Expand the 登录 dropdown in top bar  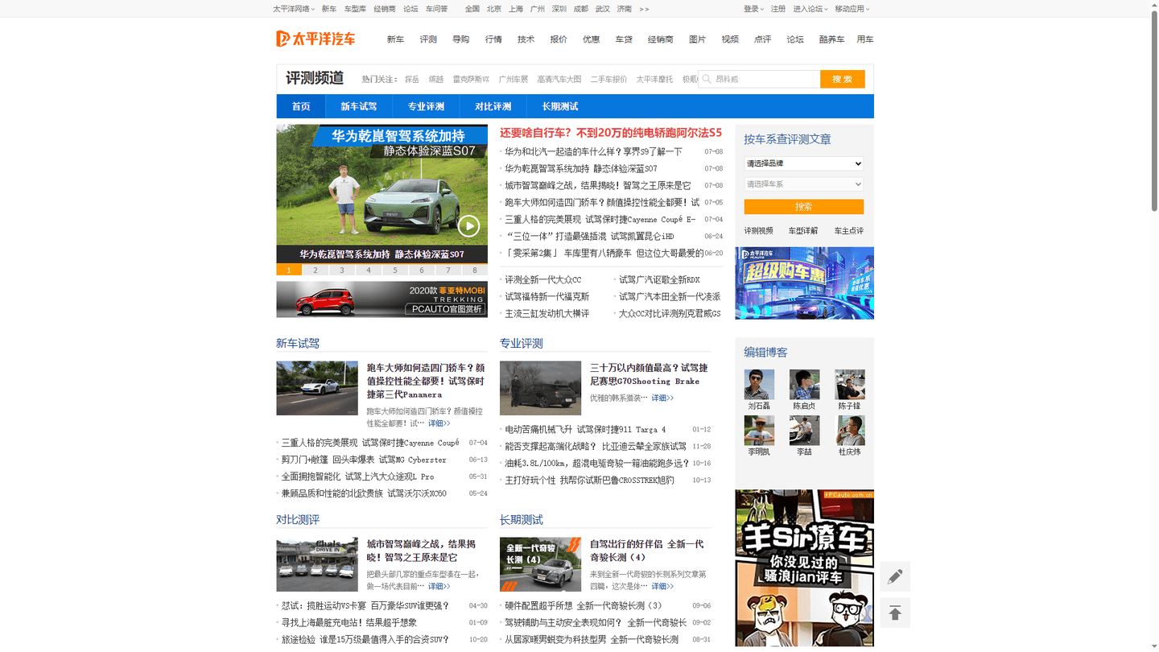click(x=753, y=9)
